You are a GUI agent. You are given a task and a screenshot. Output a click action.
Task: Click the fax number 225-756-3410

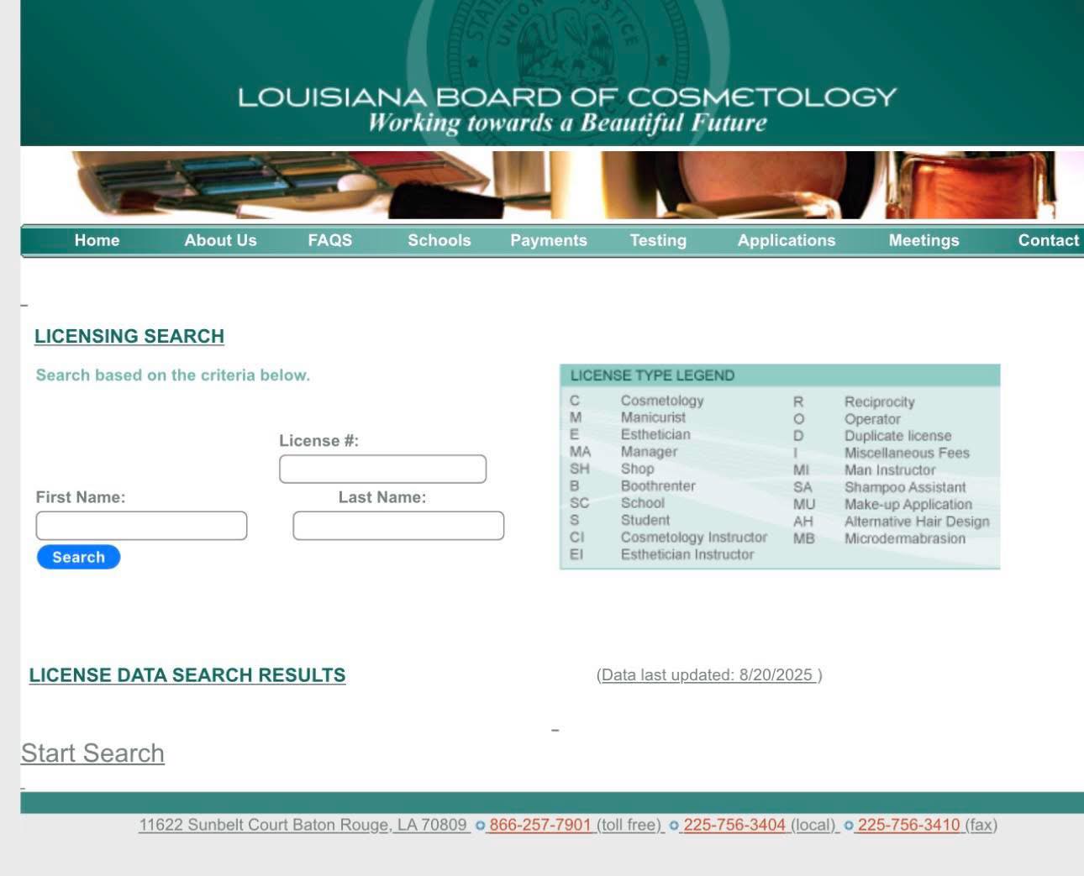(908, 825)
